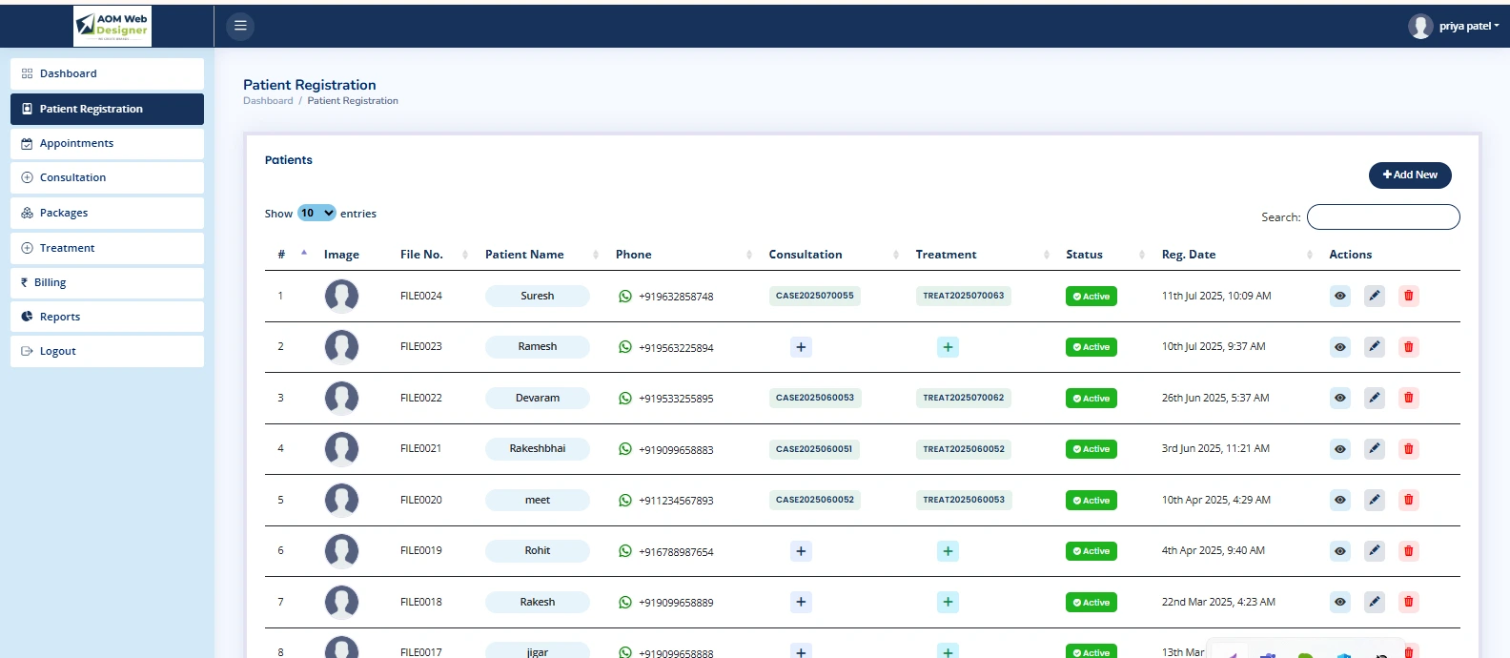Click pencil edit icon for Rakeshbhai
1510x658 pixels.
[1374, 449]
